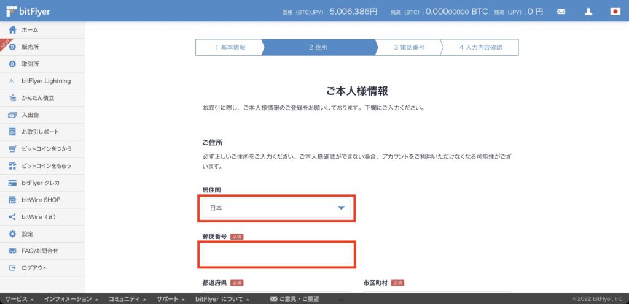Viewport: 629px width, 304px height.
Task: Expand the インフォメーション footer menu
Action: pos(71,299)
